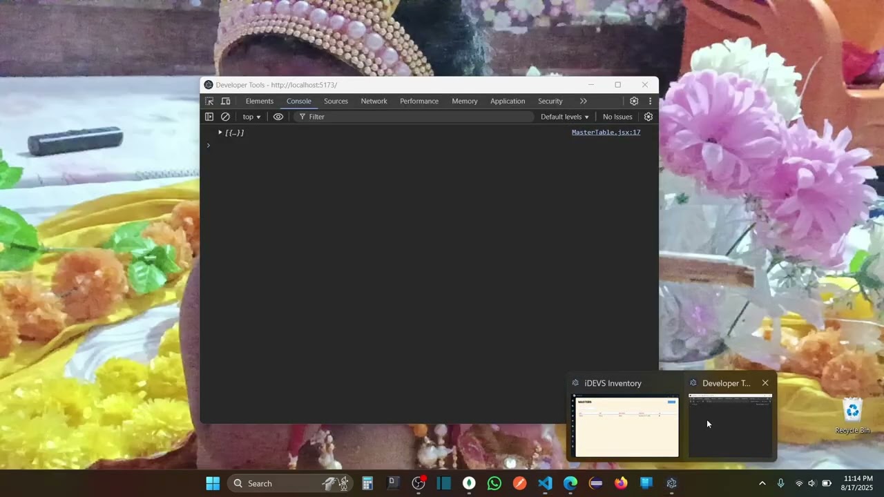This screenshot has height=497, width=884.
Task: Click the console prompt input line
Action: coord(428,145)
